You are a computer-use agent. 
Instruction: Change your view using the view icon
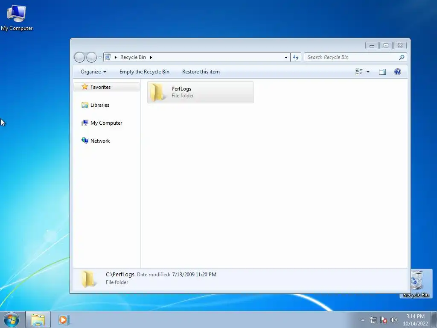click(x=359, y=72)
